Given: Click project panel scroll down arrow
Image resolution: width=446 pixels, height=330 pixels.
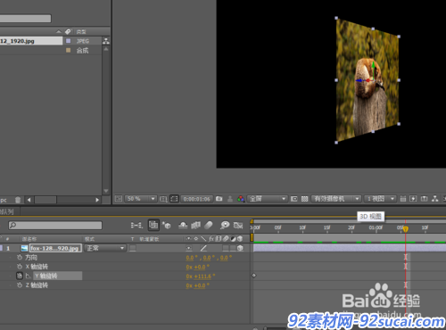Looking at the screenshot, I should tap(106, 191).
